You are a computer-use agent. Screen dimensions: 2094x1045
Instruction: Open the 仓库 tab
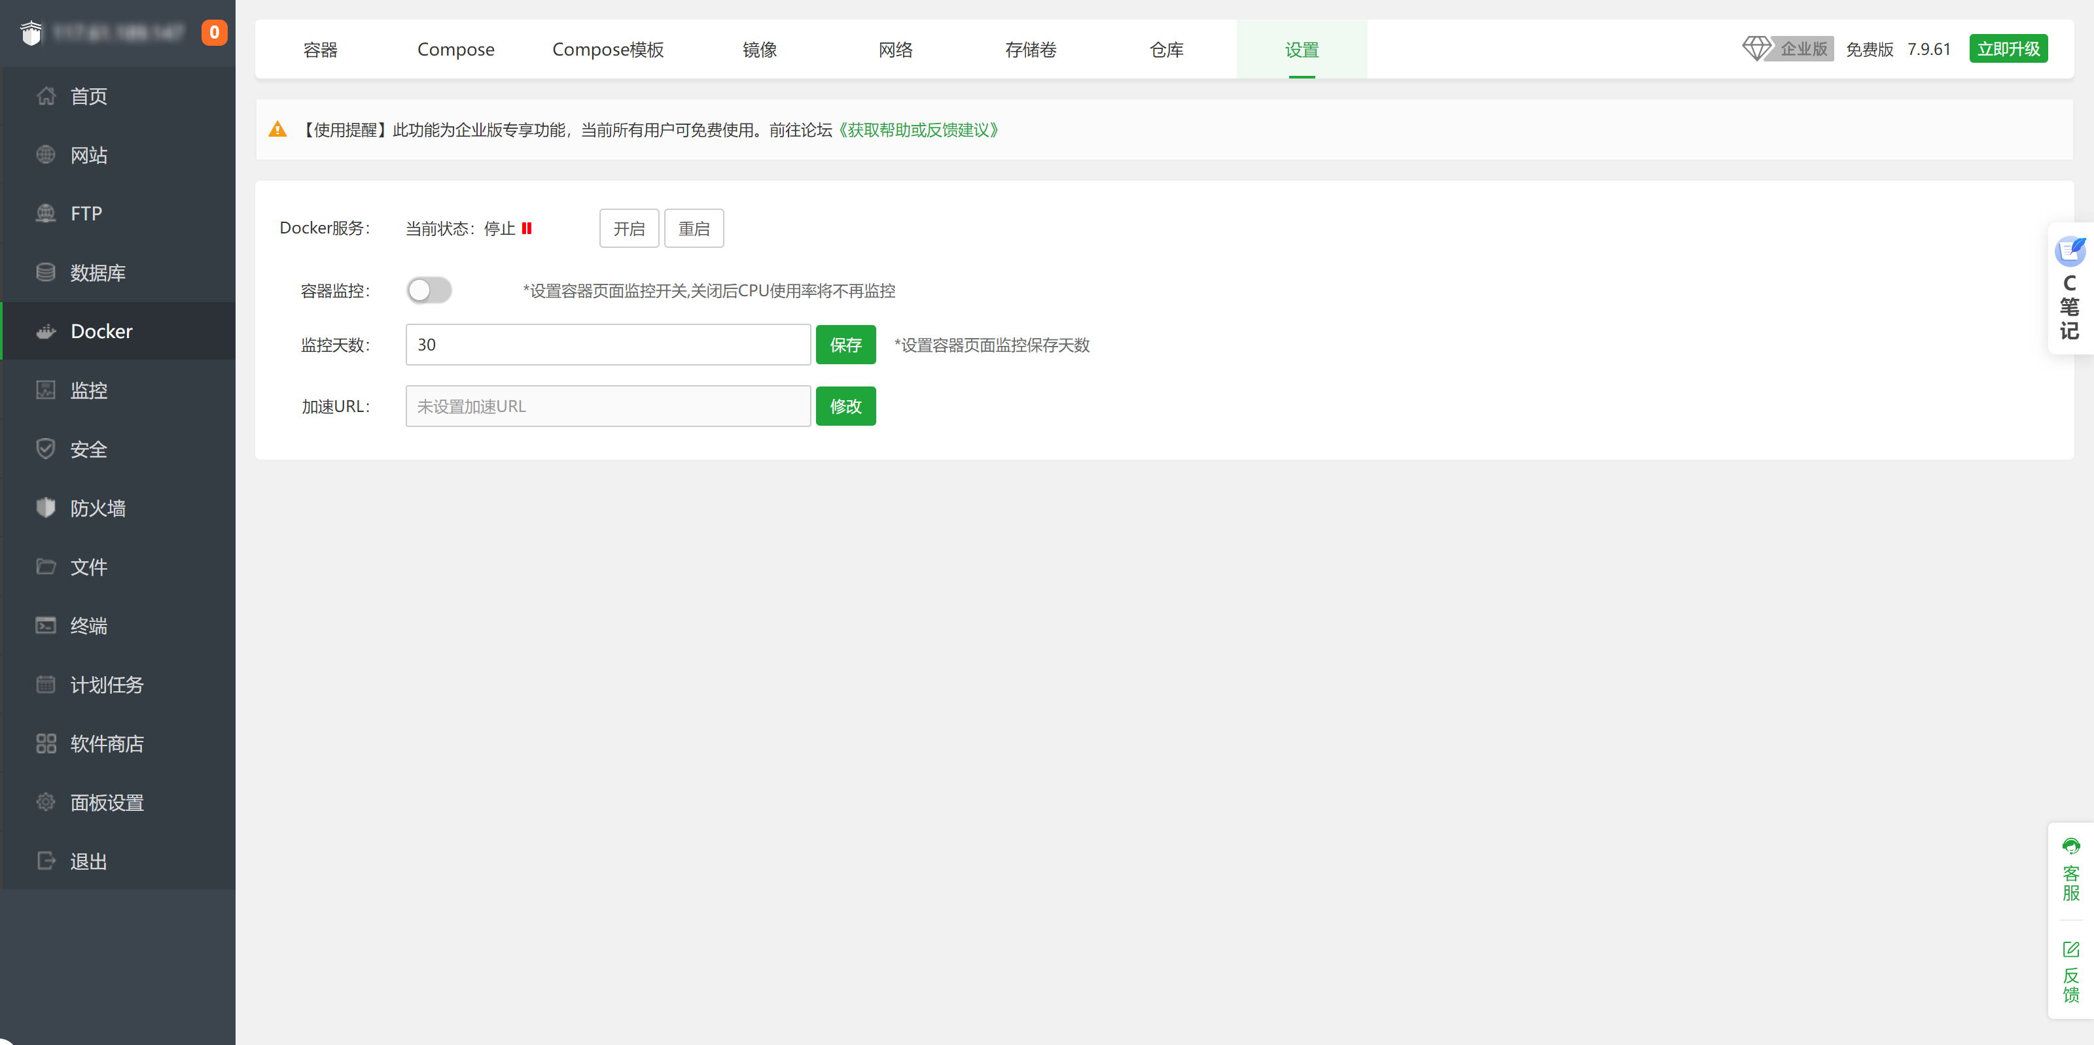pos(1167,50)
